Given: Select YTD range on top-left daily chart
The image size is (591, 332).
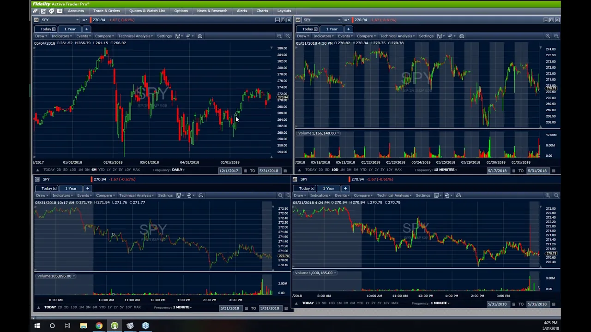Looking at the screenshot, I should click(101, 170).
